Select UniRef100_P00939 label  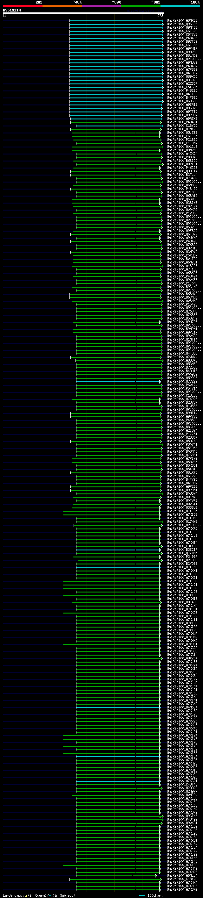coord(182,374)
